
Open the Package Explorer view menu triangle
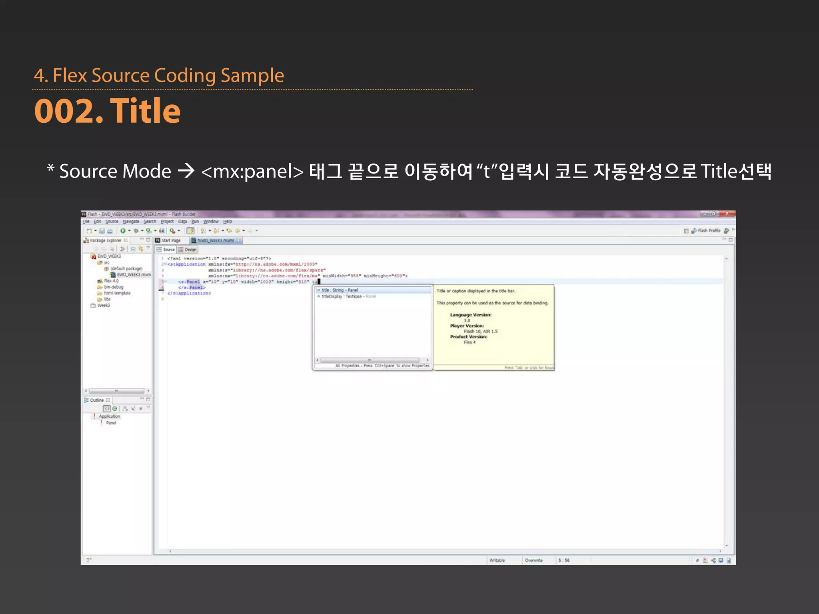[x=148, y=247]
